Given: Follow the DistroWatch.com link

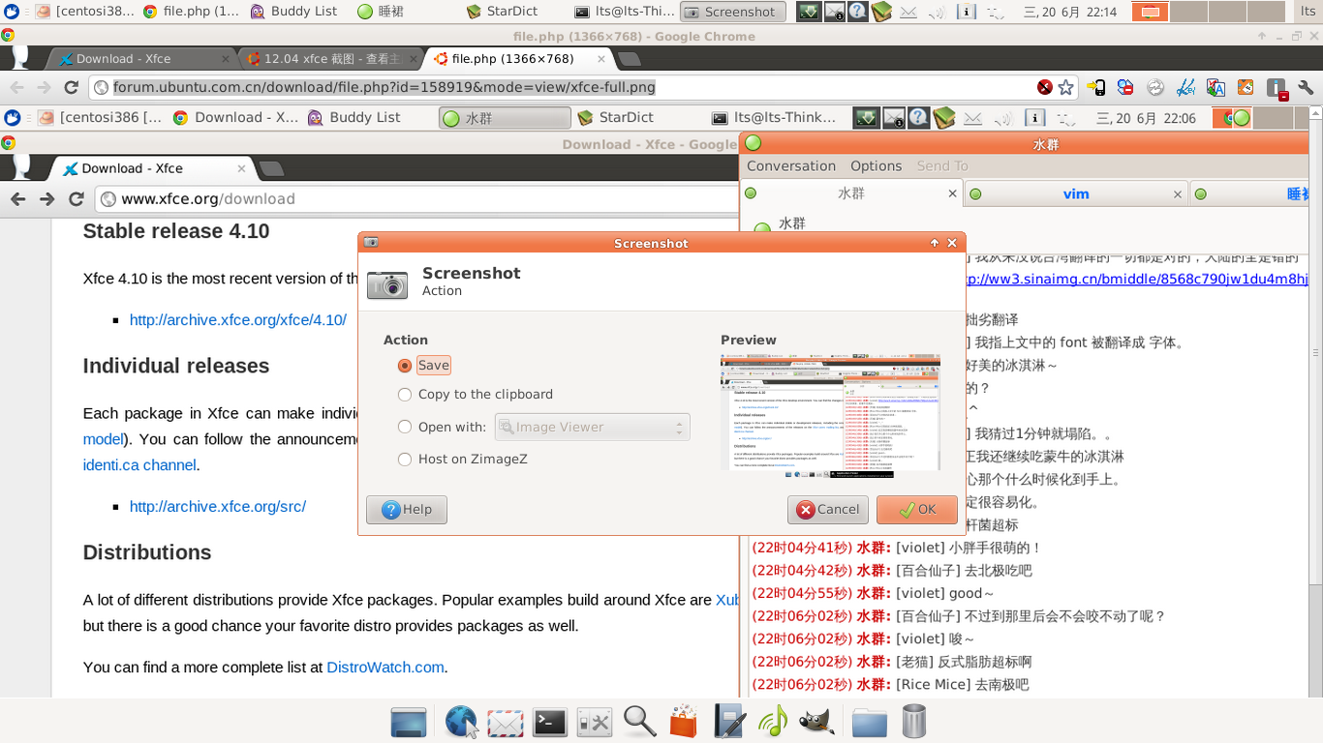Looking at the screenshot, I should [385, 667].
